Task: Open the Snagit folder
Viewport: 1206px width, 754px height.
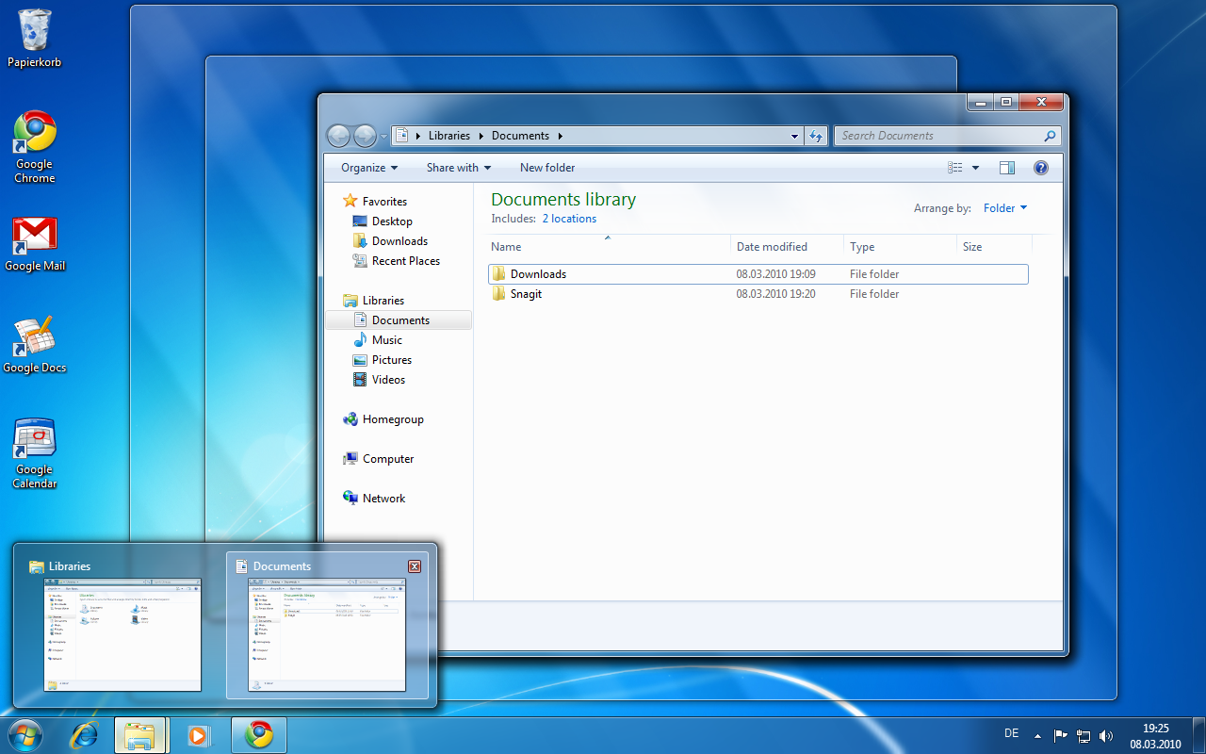Action: pos(526,293)
